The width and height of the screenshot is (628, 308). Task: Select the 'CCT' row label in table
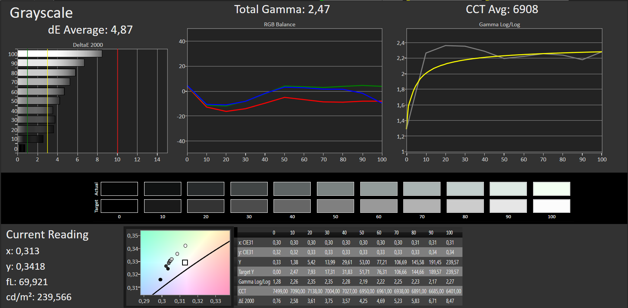(242, 291)
